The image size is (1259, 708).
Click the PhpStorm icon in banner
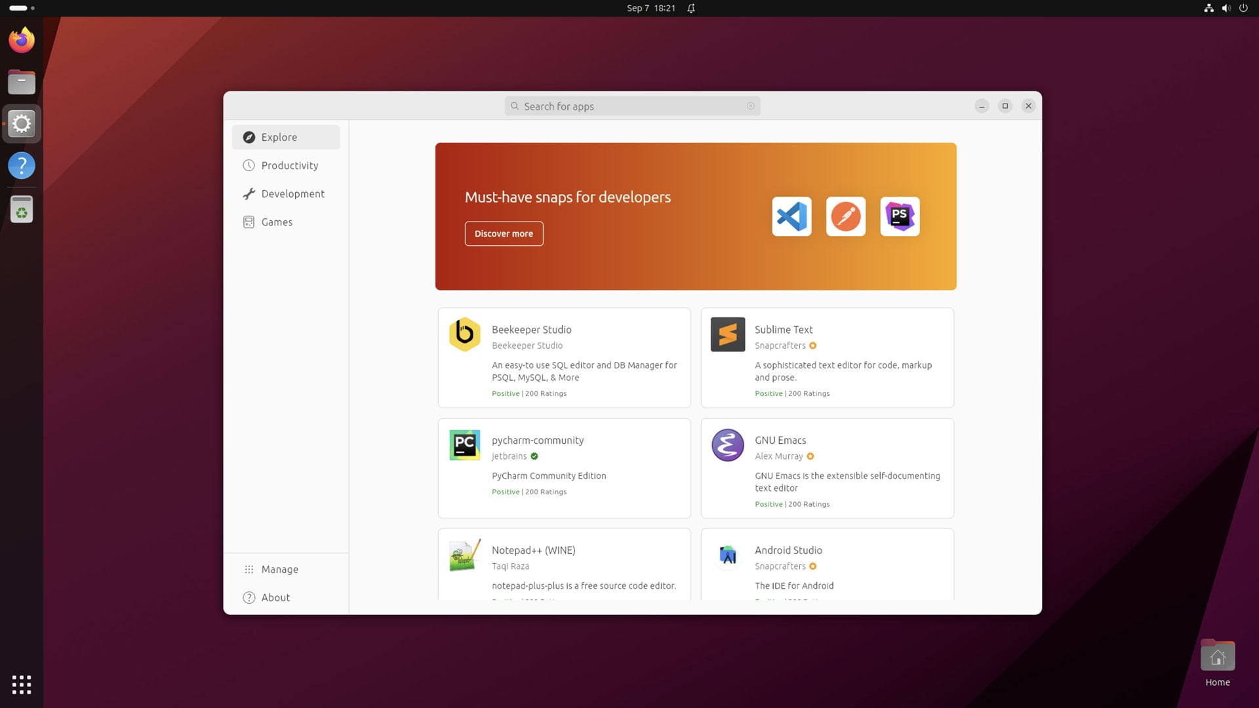(899, 216)
